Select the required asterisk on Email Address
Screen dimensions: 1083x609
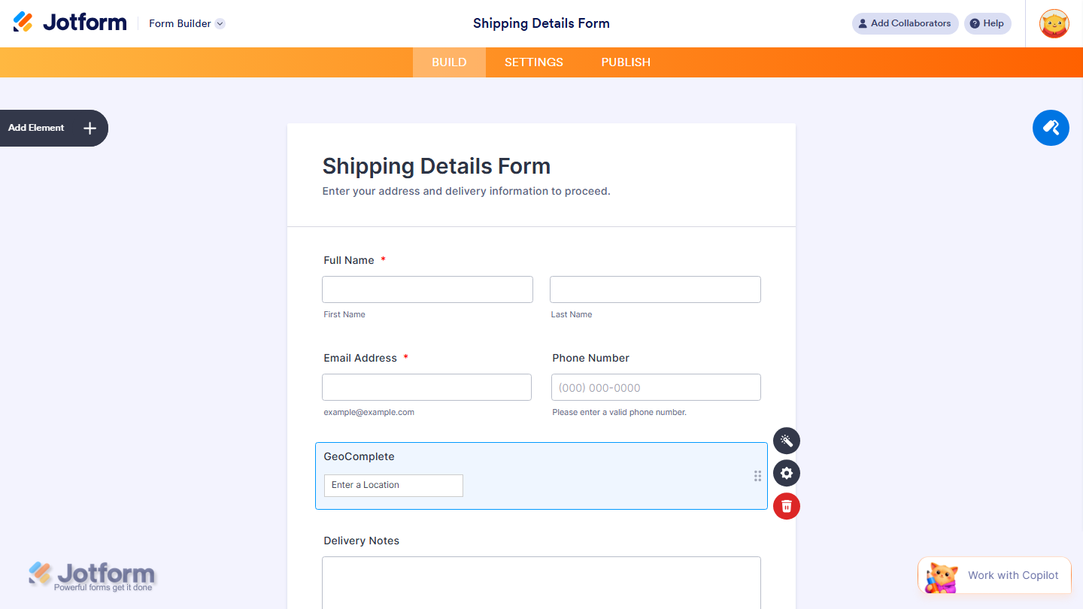(406, 356)
